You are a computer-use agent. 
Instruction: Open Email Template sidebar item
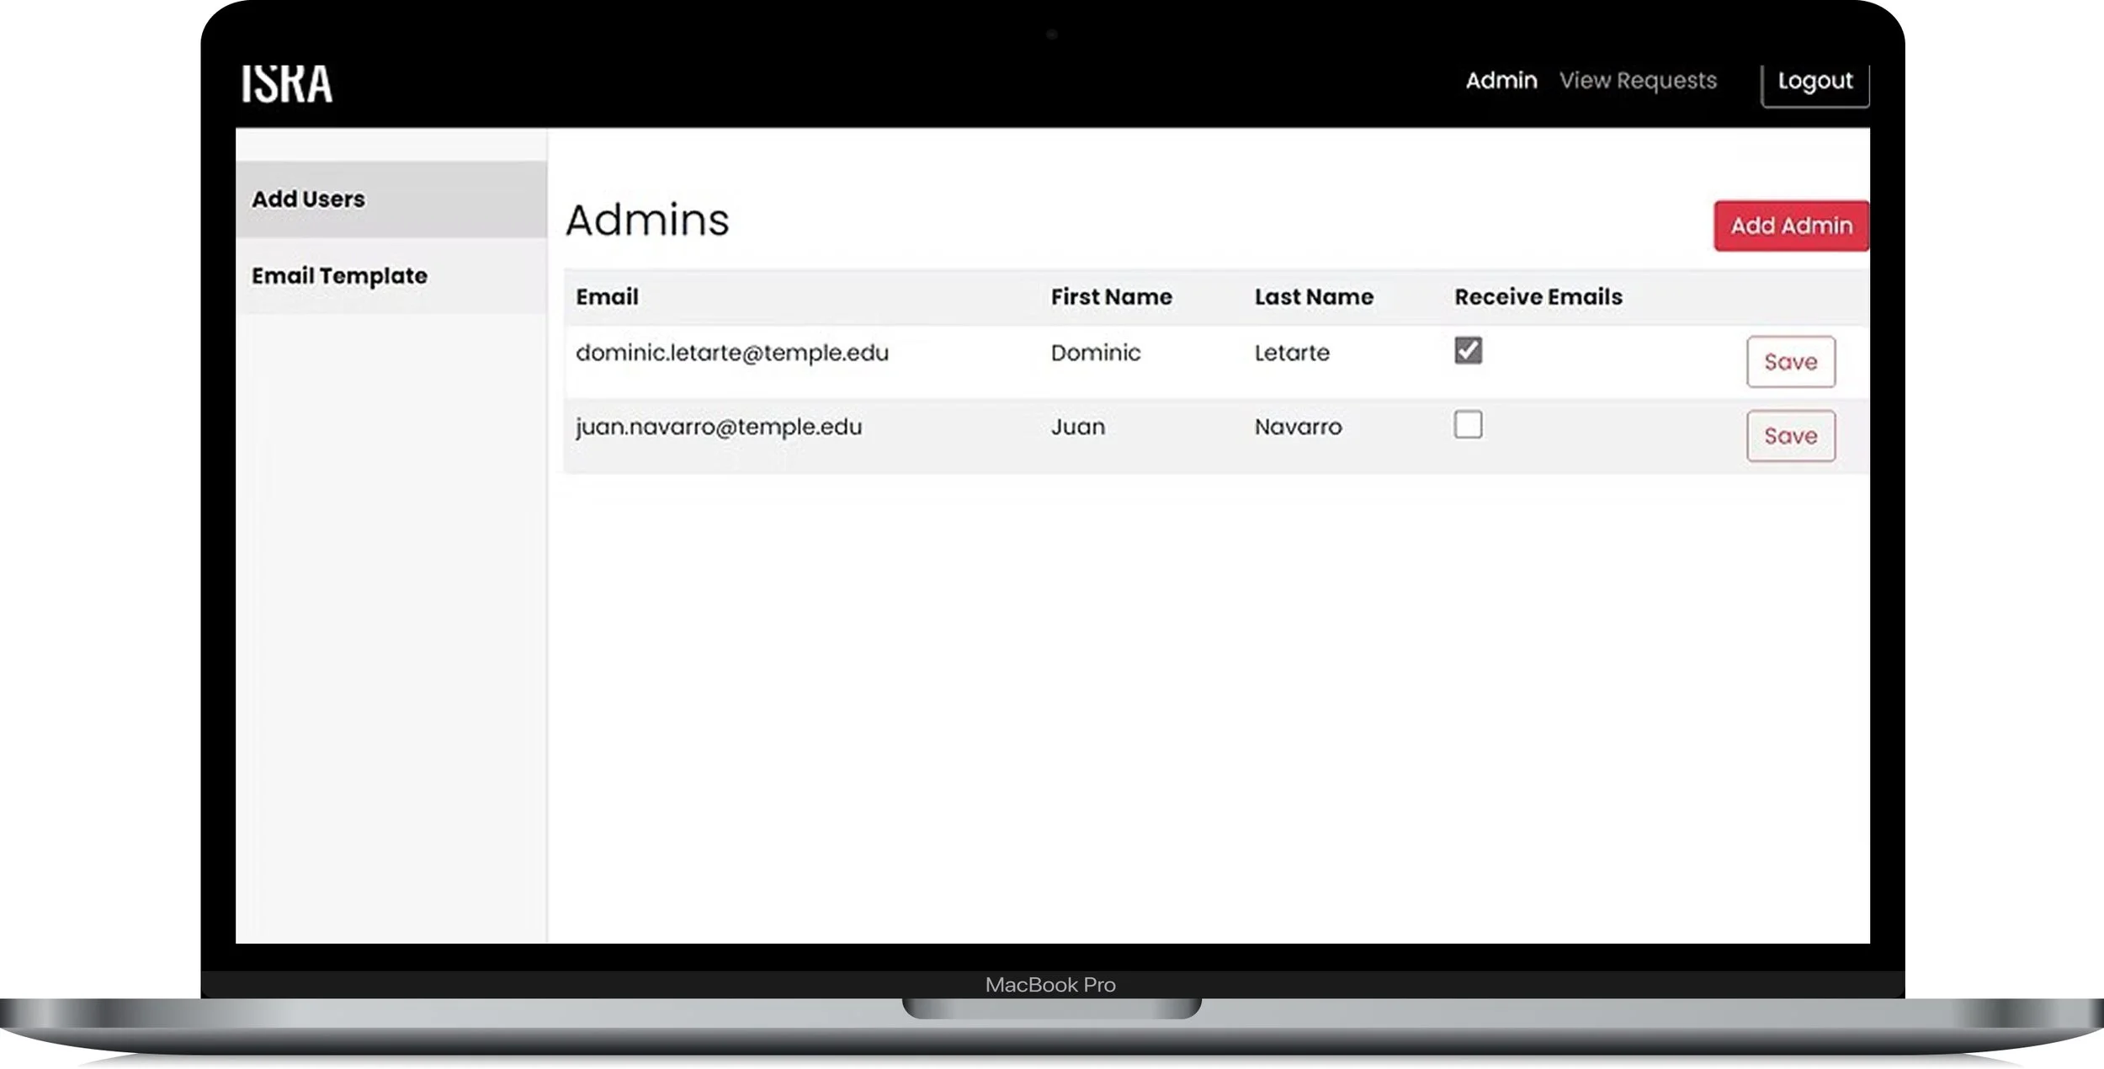pos(339,276)
